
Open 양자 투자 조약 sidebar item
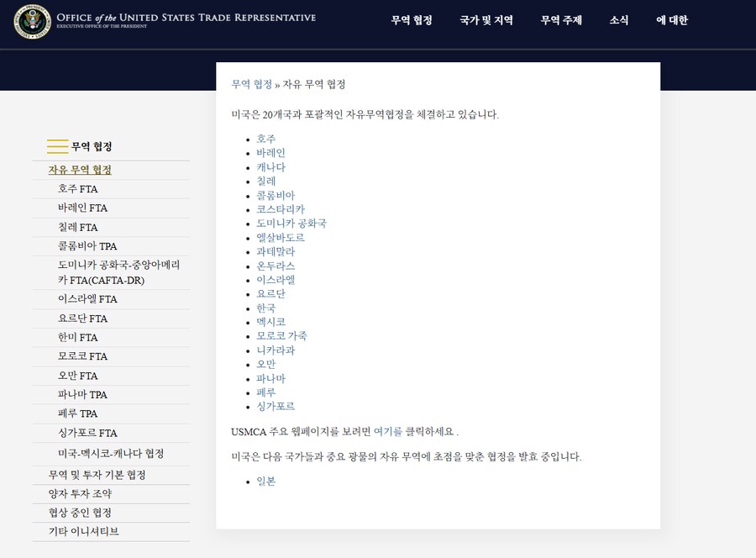(80, 494)
